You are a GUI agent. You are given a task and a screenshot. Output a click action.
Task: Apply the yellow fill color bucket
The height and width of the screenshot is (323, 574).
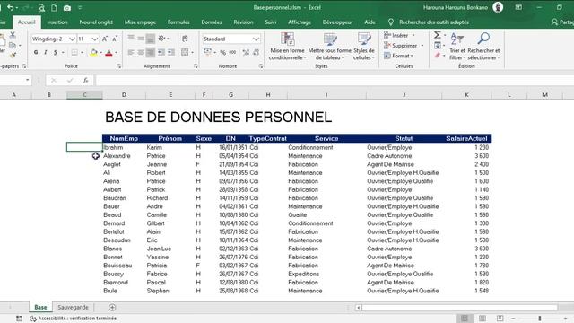93,52
